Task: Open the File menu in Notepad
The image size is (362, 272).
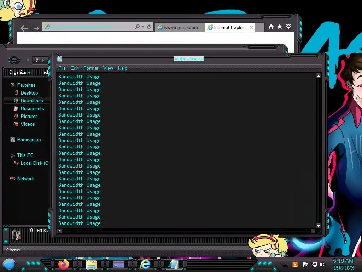Action: tap(62, 68)
